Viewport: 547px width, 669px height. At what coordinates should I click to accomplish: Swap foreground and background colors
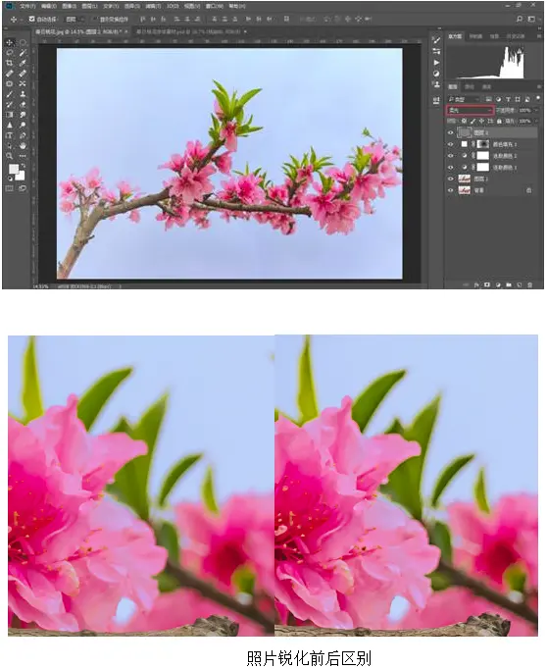click(x=23, y=165)
